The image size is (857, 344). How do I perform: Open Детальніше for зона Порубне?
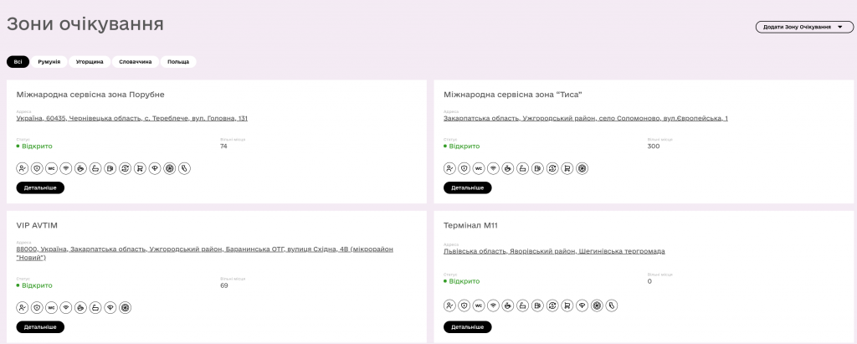(x=40, y=187)
